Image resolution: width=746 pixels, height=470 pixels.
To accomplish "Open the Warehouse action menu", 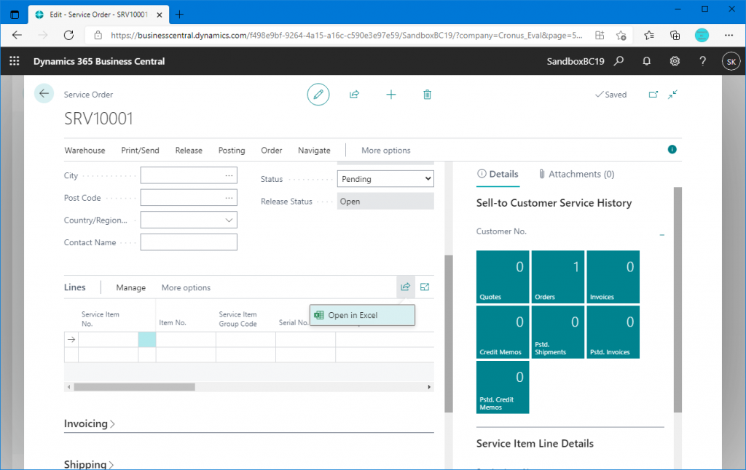I will pos(85,150).
